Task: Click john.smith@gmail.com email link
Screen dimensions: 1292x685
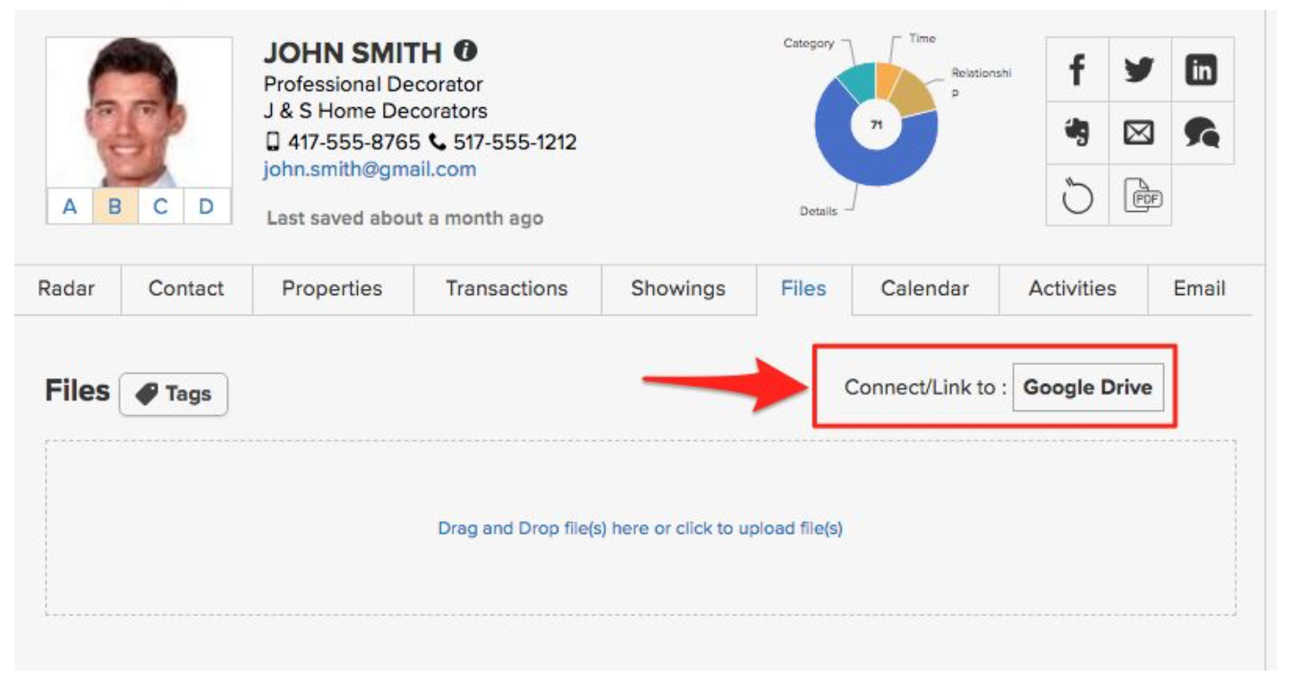Action: tap(370, 169)
